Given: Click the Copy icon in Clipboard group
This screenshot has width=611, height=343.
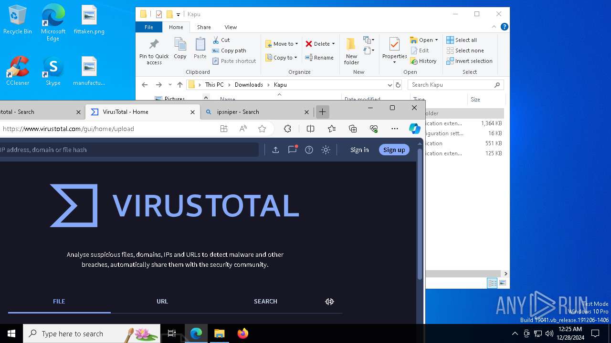Looking at the screenshot, I should (180, 48).
